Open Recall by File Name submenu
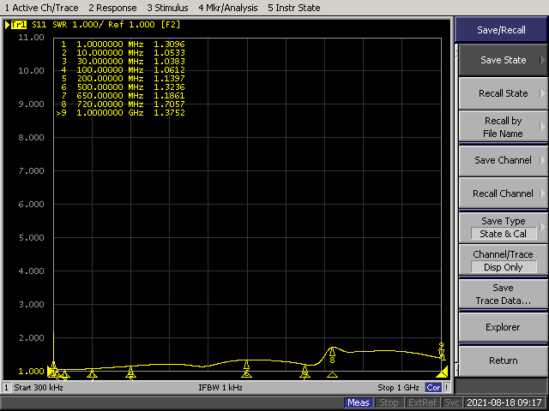The width and height of the screenshot is (549, 411). 503,127
